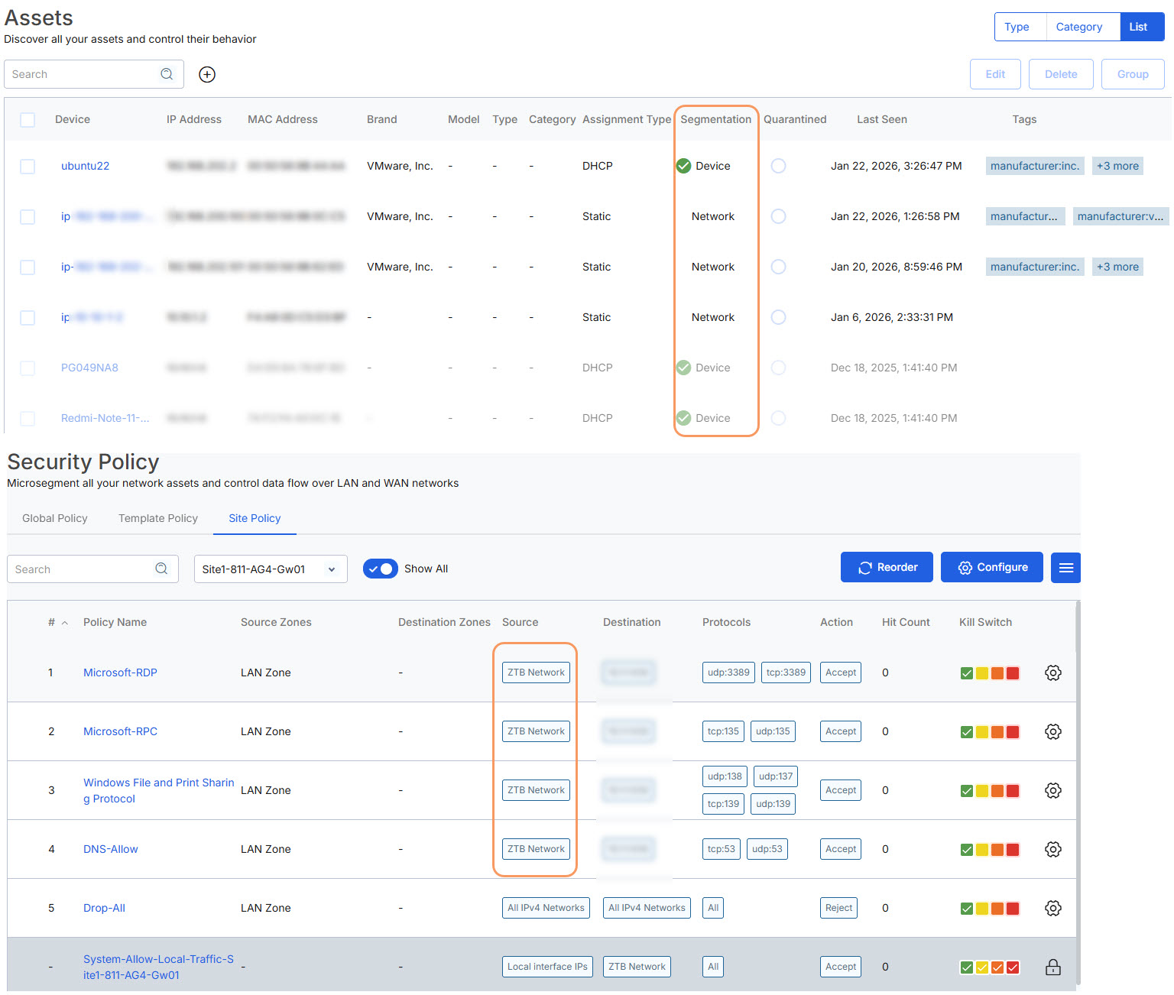
Task: Open the hamburger menu button next to Configure
Action: coord(1065,568)
